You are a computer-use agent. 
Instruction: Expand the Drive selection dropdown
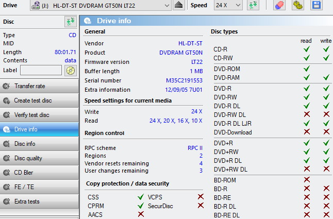166,5
